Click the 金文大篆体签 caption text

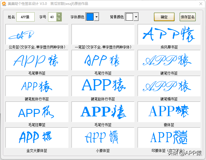pyautogui.click(x=37, y=151)
